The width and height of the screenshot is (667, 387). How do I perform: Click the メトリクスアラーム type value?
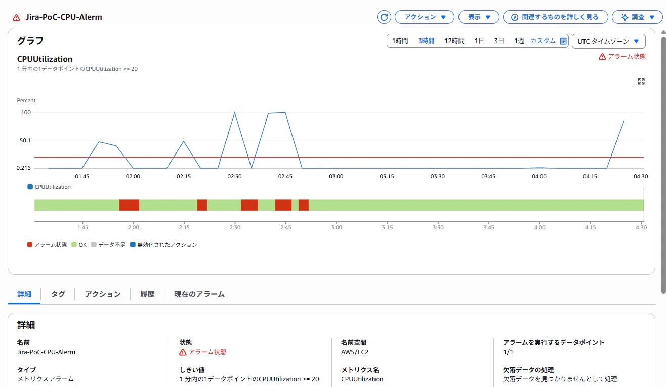[46, 379]
